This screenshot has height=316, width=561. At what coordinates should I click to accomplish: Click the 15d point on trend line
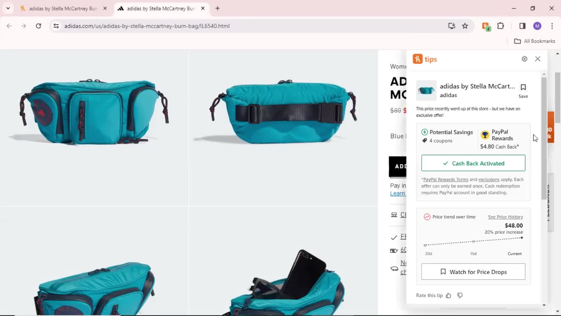(x=473, y=241)
